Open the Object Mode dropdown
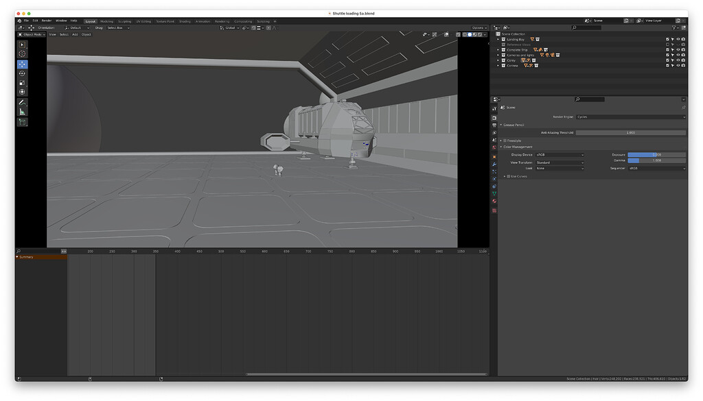Screen dimensions: 703x401 32,34
